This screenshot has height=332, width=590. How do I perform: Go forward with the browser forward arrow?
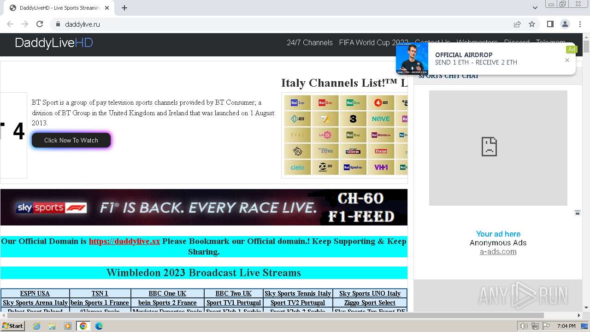(x=25, y=24)
